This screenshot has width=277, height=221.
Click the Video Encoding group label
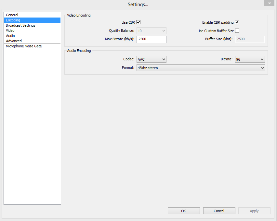point(79,15)
